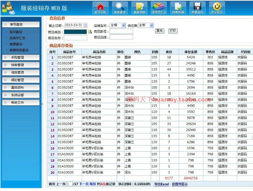Click 序号 column header
Image resolution: width=253 pixels, height=191 pixels.
point(52,52)
